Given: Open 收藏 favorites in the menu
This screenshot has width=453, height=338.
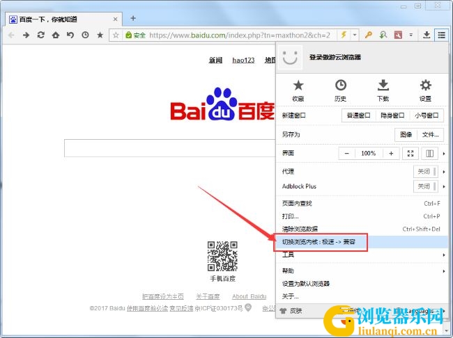Looking at the screenshot, I should click(x=298, y=90).
